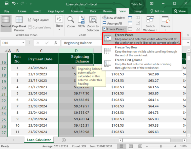Expand Switch Windows dropdown
191x149 pixels.
pos(150,24)
